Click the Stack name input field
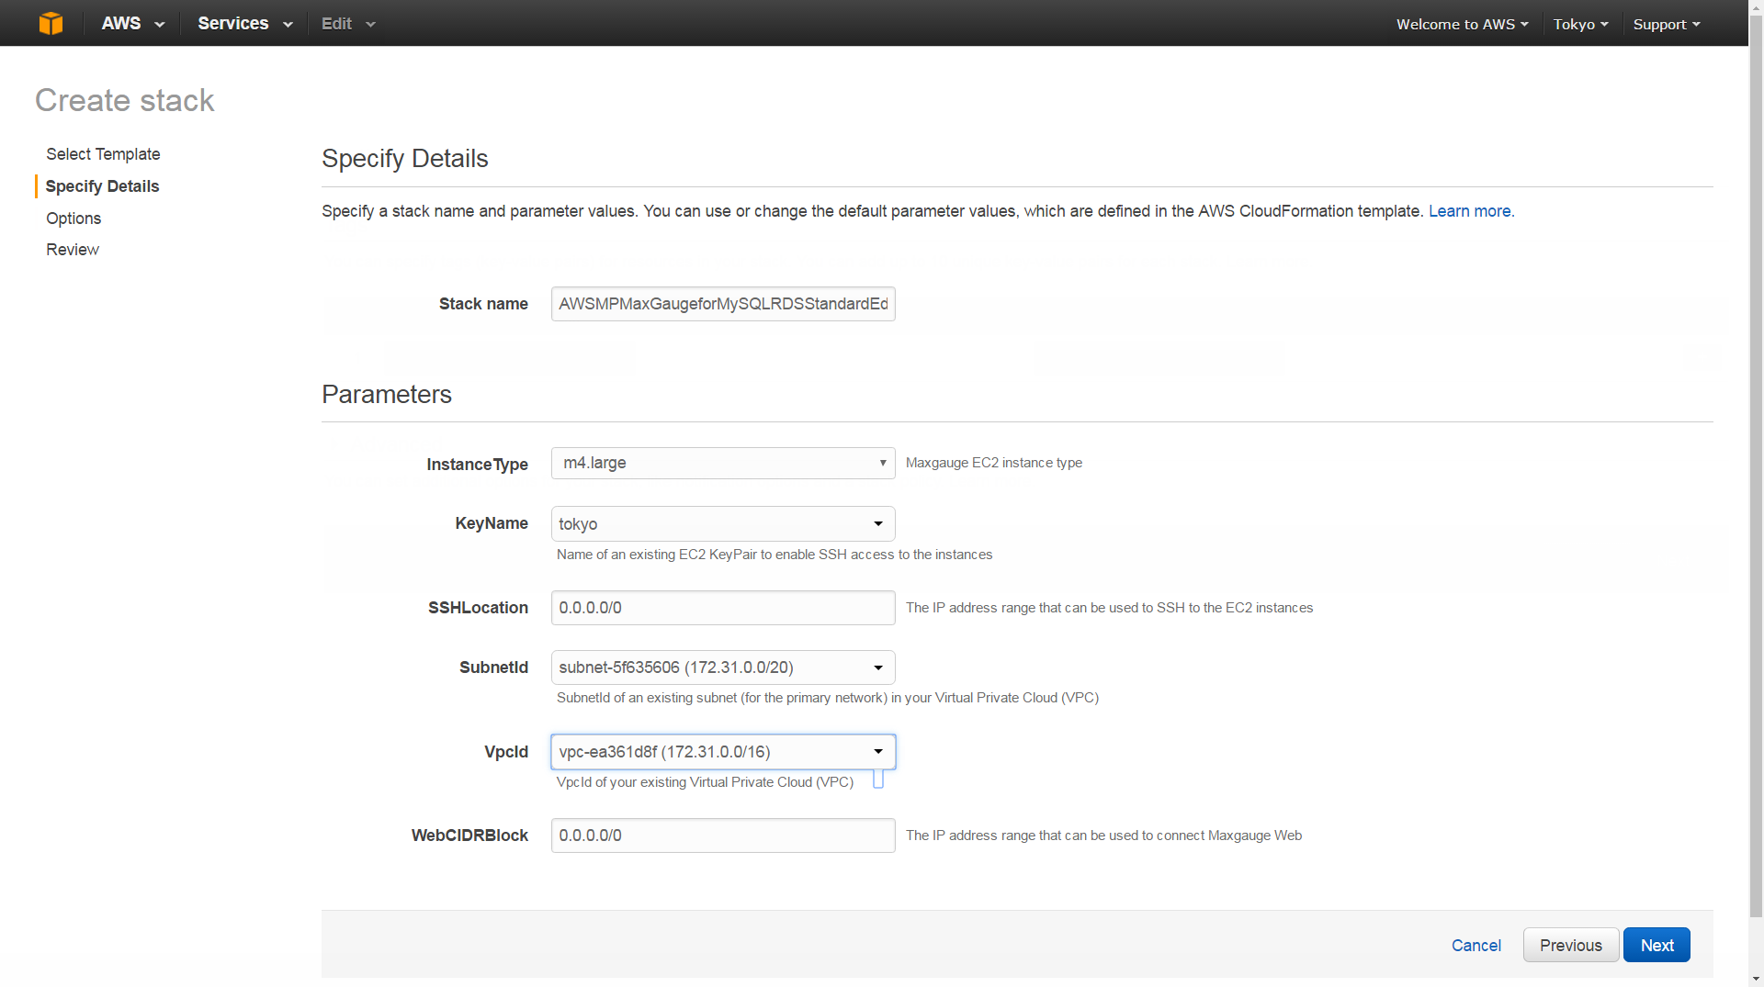This screenshot has height=987, width=1764. (723, 304)
